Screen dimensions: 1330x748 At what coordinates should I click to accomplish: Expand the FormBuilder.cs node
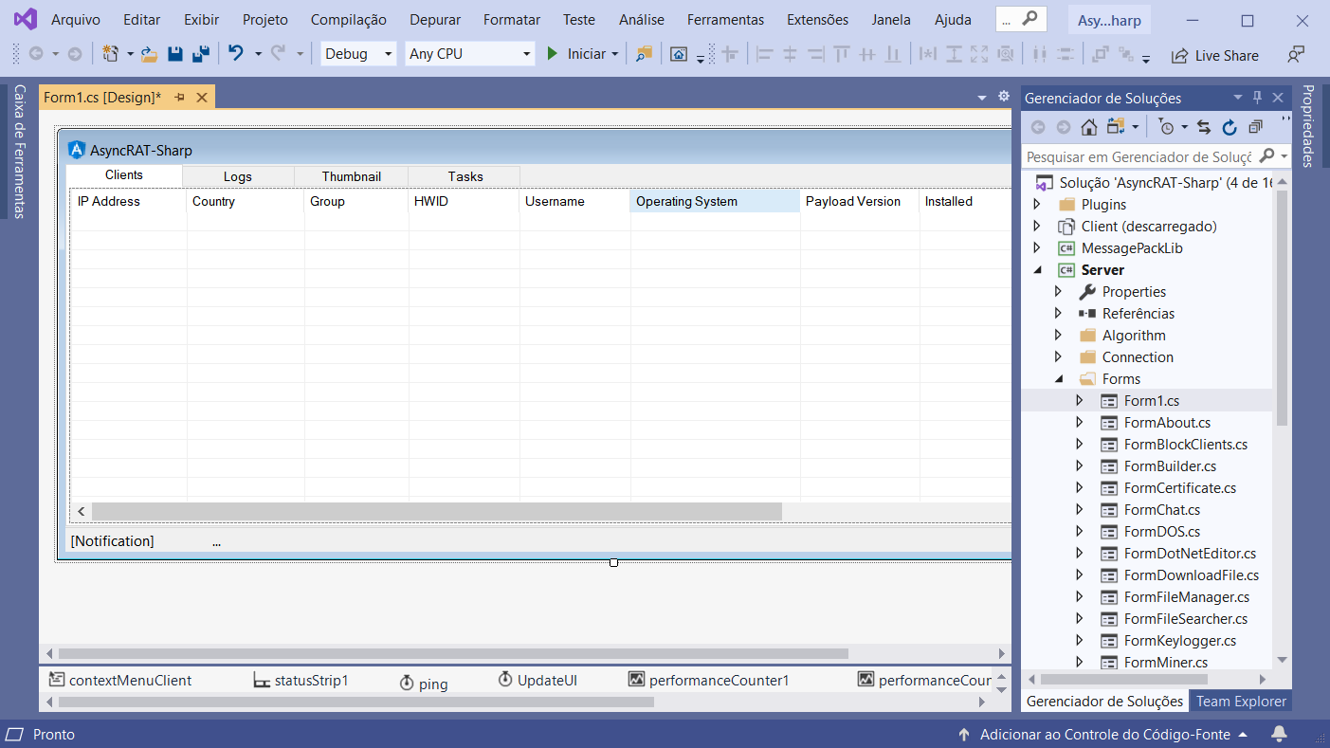(x=1079, y=465)
